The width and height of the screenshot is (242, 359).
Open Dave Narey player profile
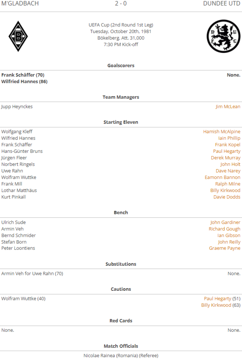228,171
